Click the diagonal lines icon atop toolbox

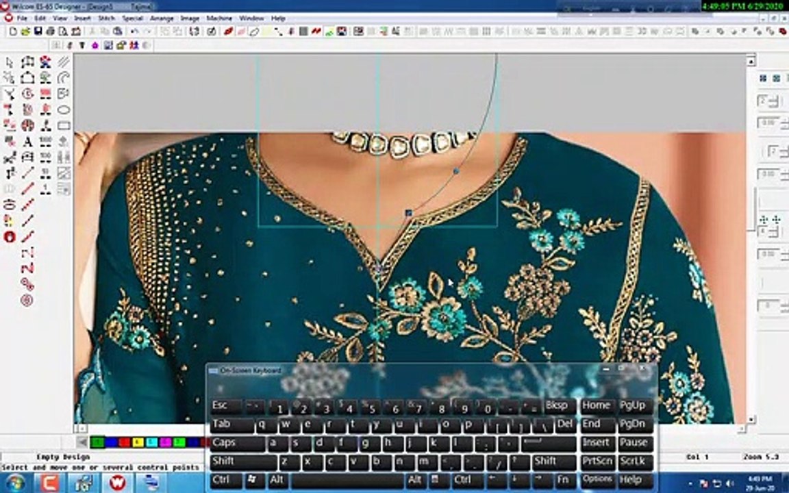(x=64, y=62)
